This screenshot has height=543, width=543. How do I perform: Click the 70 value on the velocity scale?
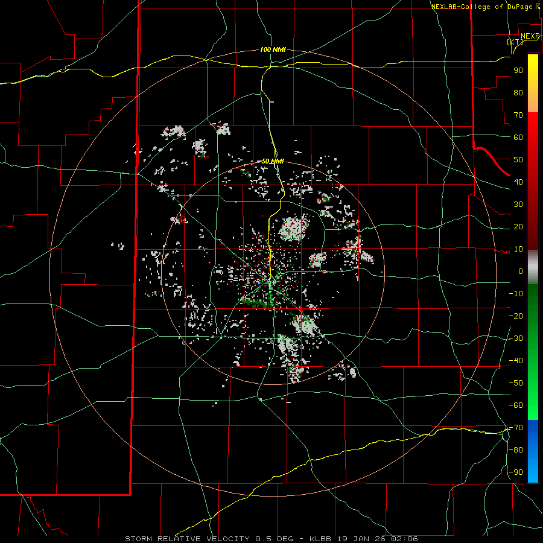(x=518, y=115)
